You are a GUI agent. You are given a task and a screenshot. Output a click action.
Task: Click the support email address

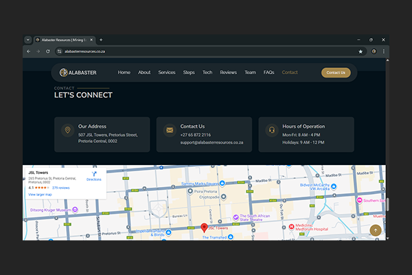[211, 142]
